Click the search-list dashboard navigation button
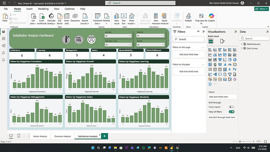 pyautogui.click(x=79, y=40)
